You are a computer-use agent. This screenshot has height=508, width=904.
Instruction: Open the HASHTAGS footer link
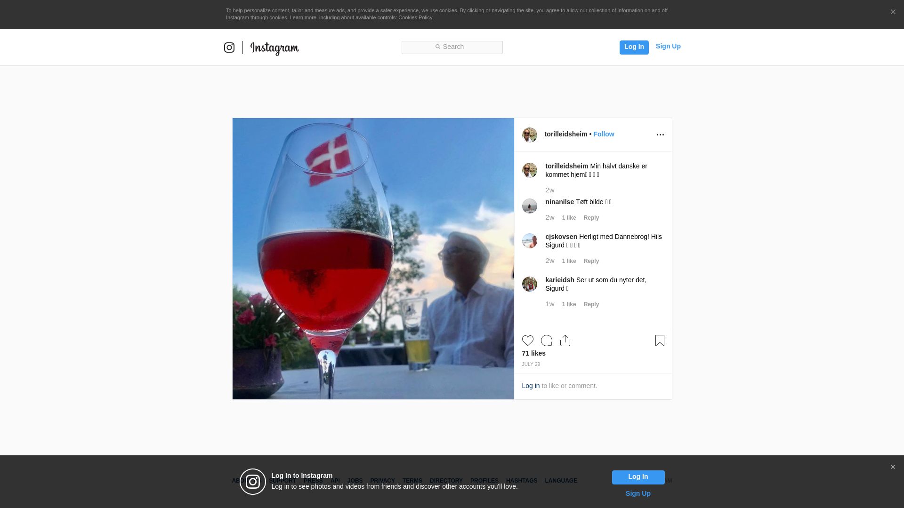pos(522,481)
